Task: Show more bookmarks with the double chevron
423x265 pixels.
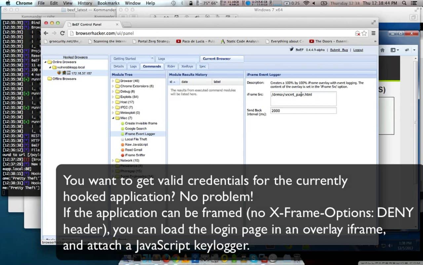Action: point(375,42)
